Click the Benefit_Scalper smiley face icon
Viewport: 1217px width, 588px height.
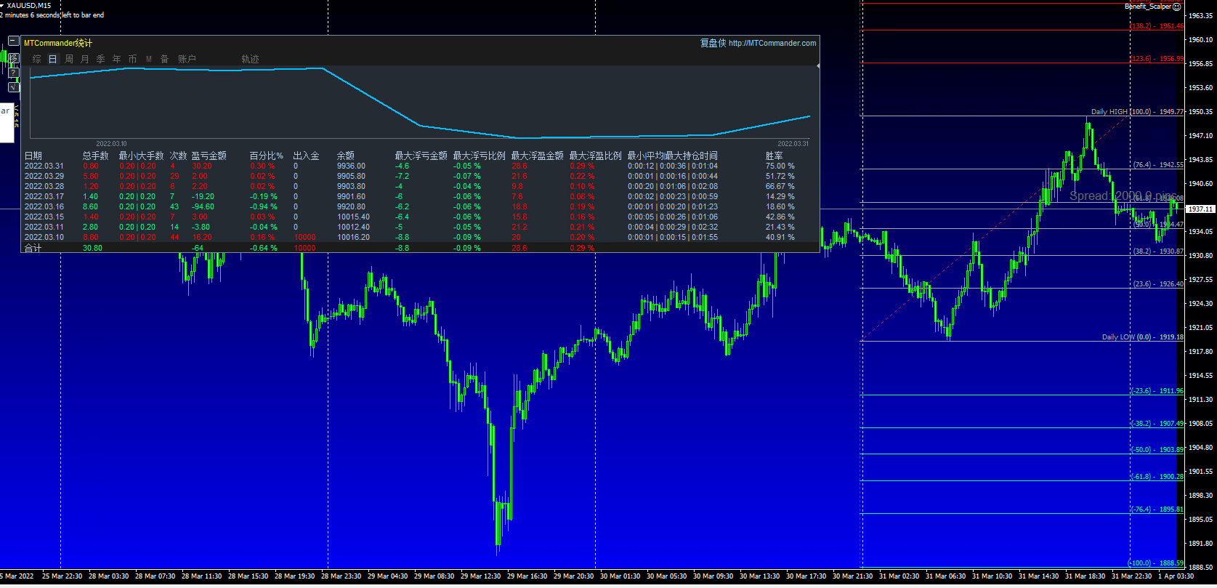tap(1177, 7)
